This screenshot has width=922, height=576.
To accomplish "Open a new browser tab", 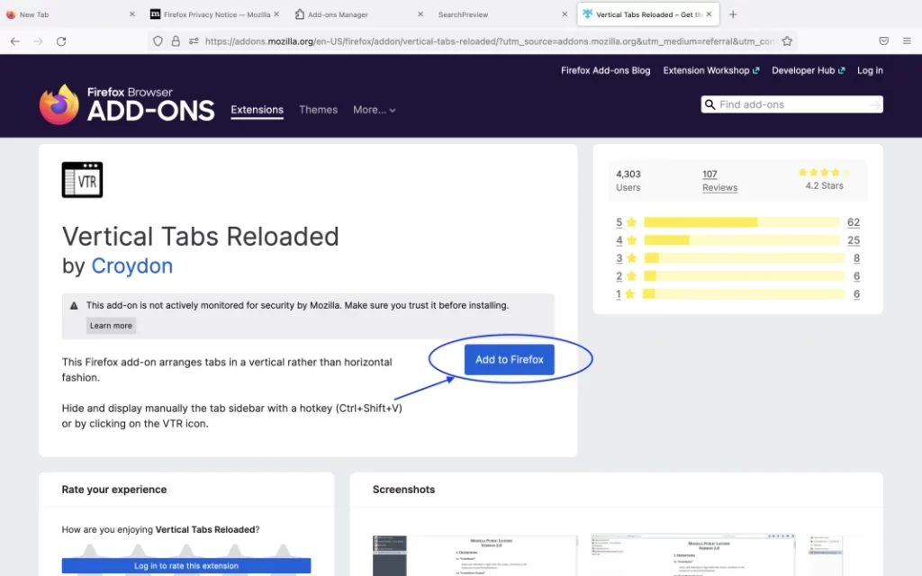I will [733, 14].
